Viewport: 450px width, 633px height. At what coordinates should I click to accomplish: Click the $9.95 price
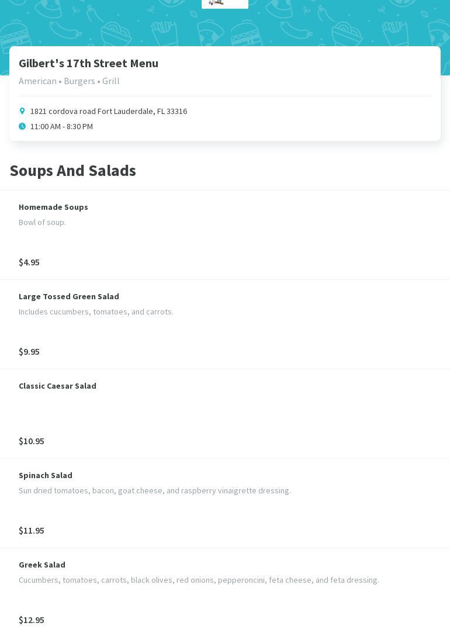tap(29, 351)
